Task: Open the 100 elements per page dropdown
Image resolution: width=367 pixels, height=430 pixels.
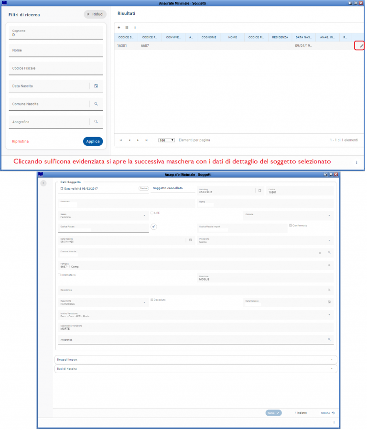Action: [x=167, y=141]
